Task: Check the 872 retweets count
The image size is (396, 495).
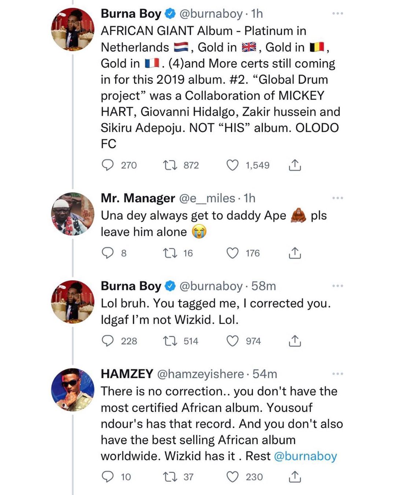Action: coord(190,165)
